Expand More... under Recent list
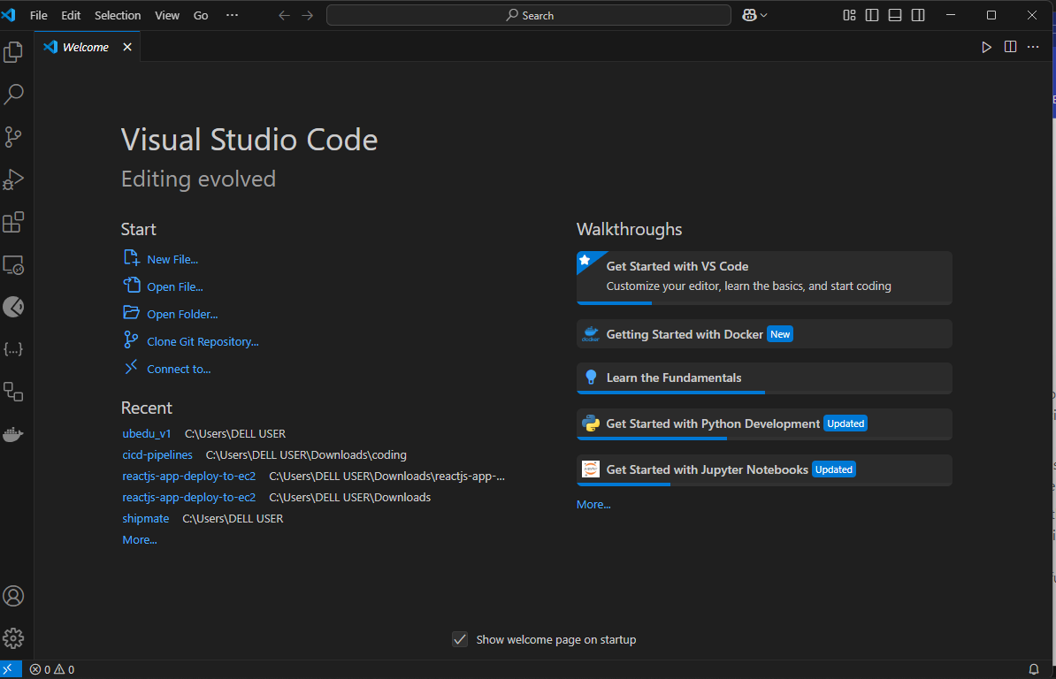 (x=140, y=539)
